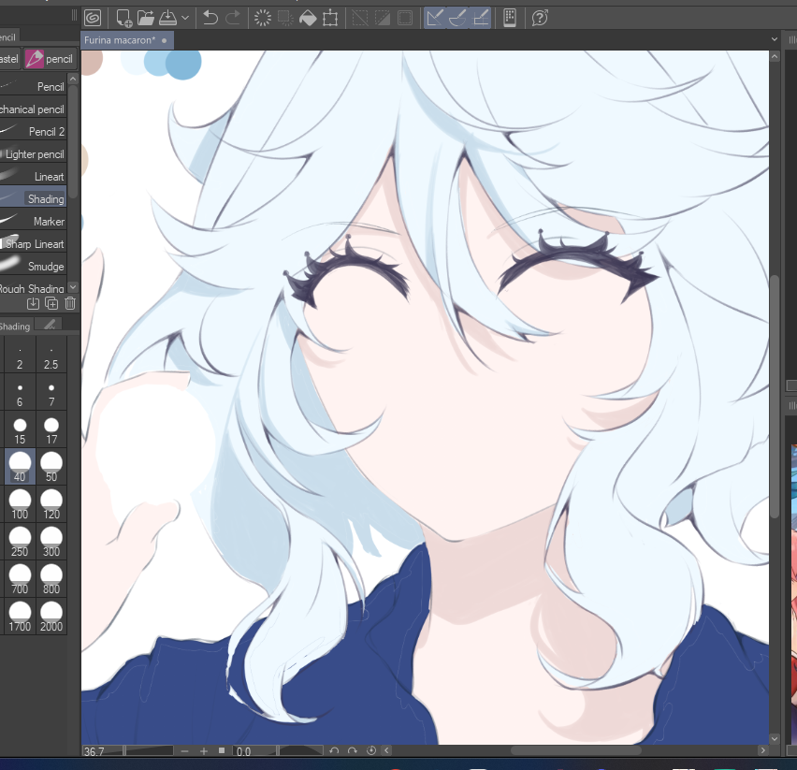Set brush size to 300
This screenshot has width=797, height=770.
(51, 543)
